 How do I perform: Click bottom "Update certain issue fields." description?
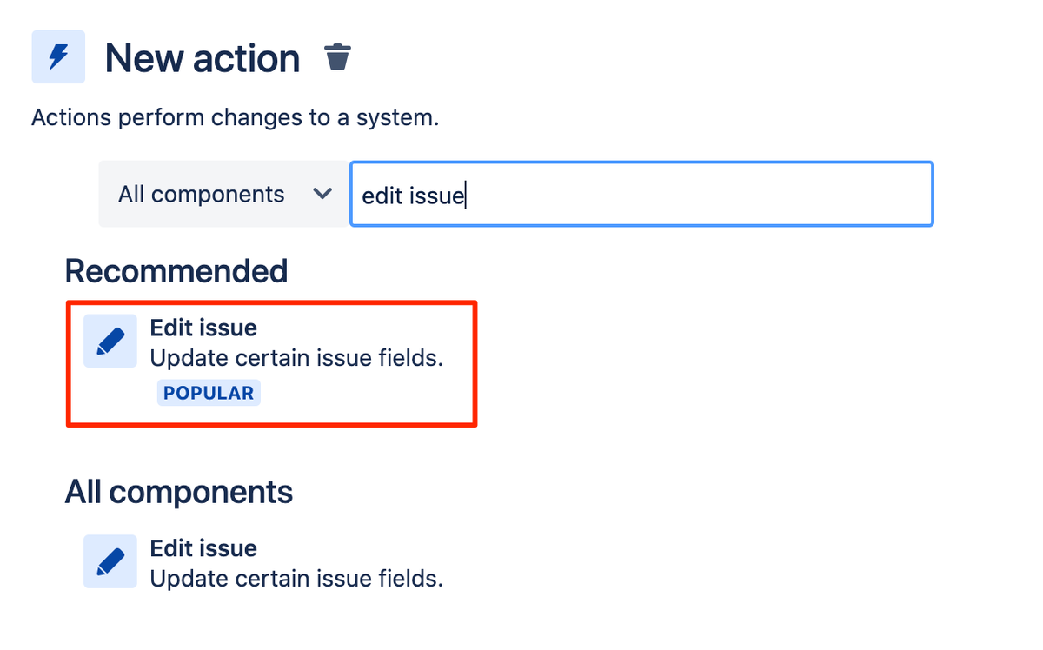pyautogui.click(x=296, y=579)
